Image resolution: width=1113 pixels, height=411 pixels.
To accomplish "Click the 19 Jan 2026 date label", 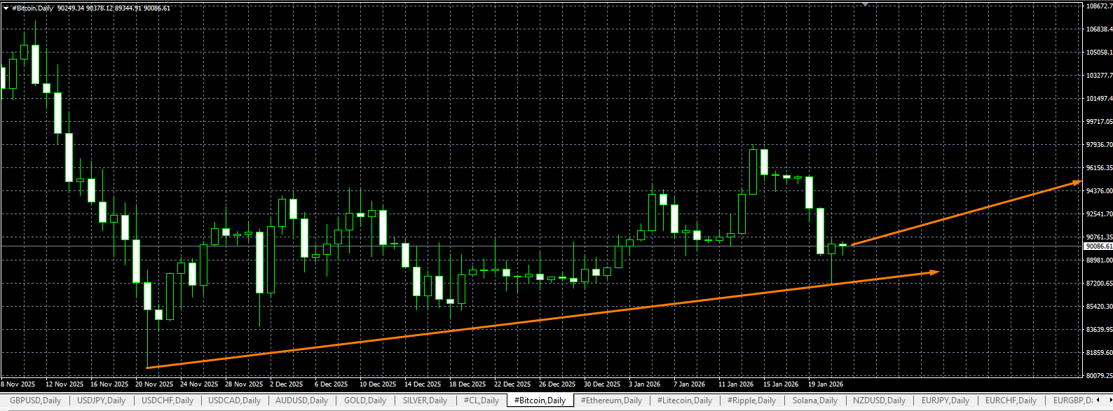I will coord(826,384).
